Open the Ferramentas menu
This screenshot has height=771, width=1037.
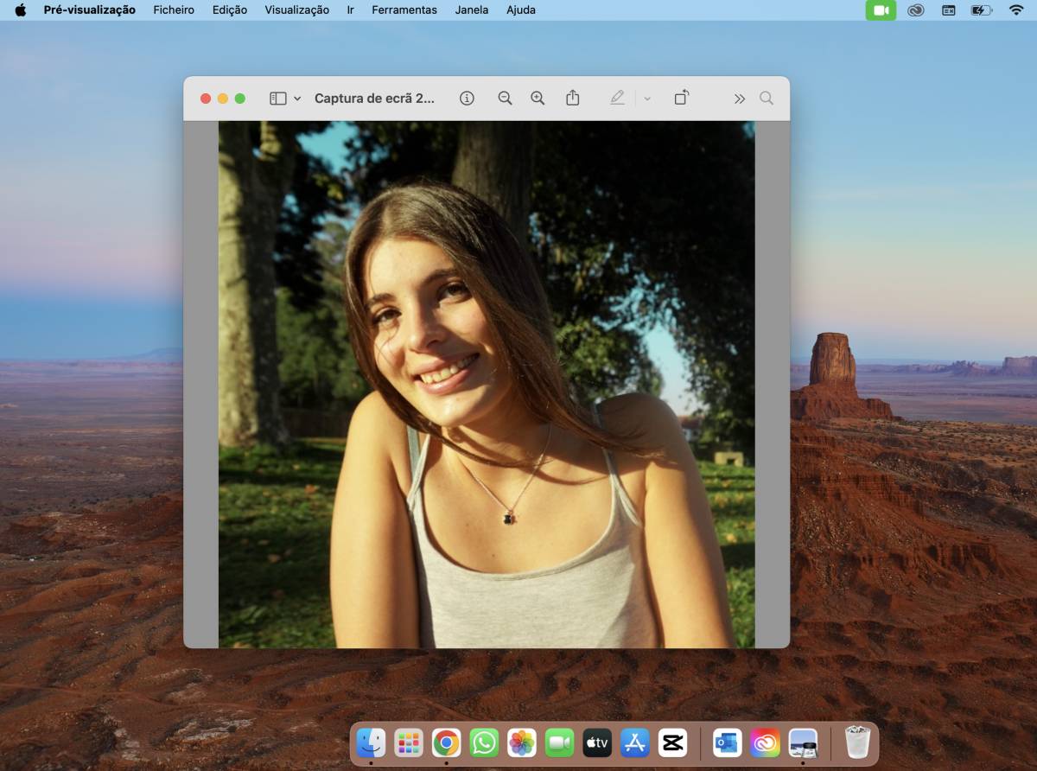[404, 10]
